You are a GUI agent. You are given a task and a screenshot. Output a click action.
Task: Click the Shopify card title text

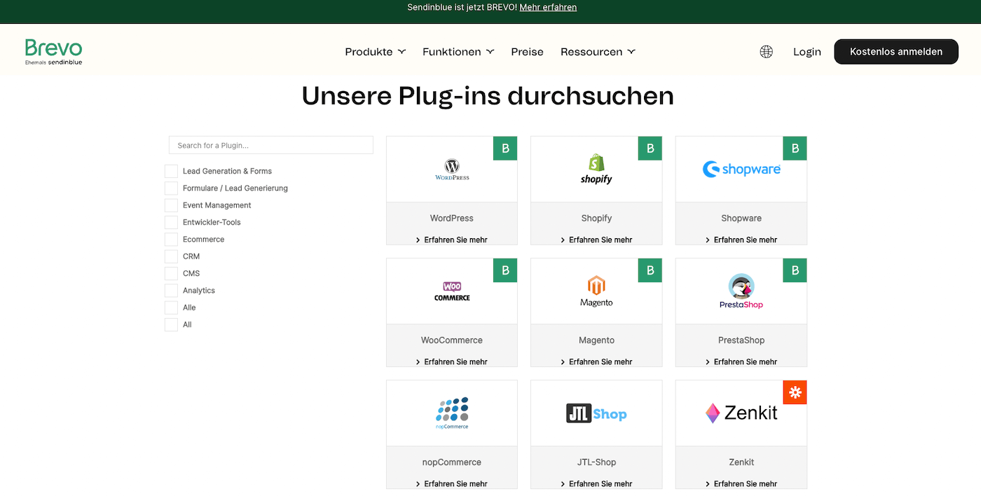596,218
